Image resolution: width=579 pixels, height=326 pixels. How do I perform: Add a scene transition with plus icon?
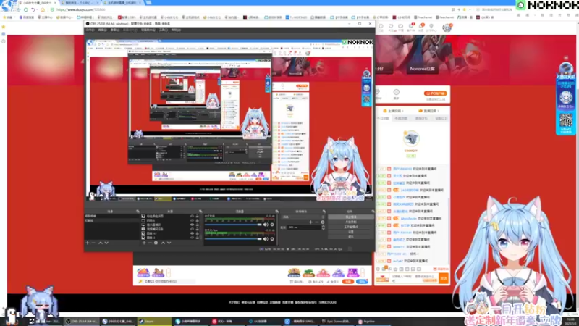pyautogui.click(x=310, y=222)
